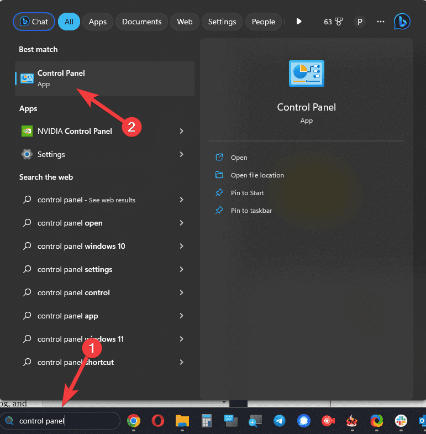Open the Control Panel best match result
426x434 pixels.
point(104,79)
